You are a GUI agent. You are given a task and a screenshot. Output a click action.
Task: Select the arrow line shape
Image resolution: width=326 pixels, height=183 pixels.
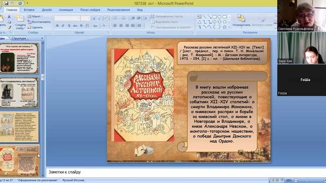[209, 17]
